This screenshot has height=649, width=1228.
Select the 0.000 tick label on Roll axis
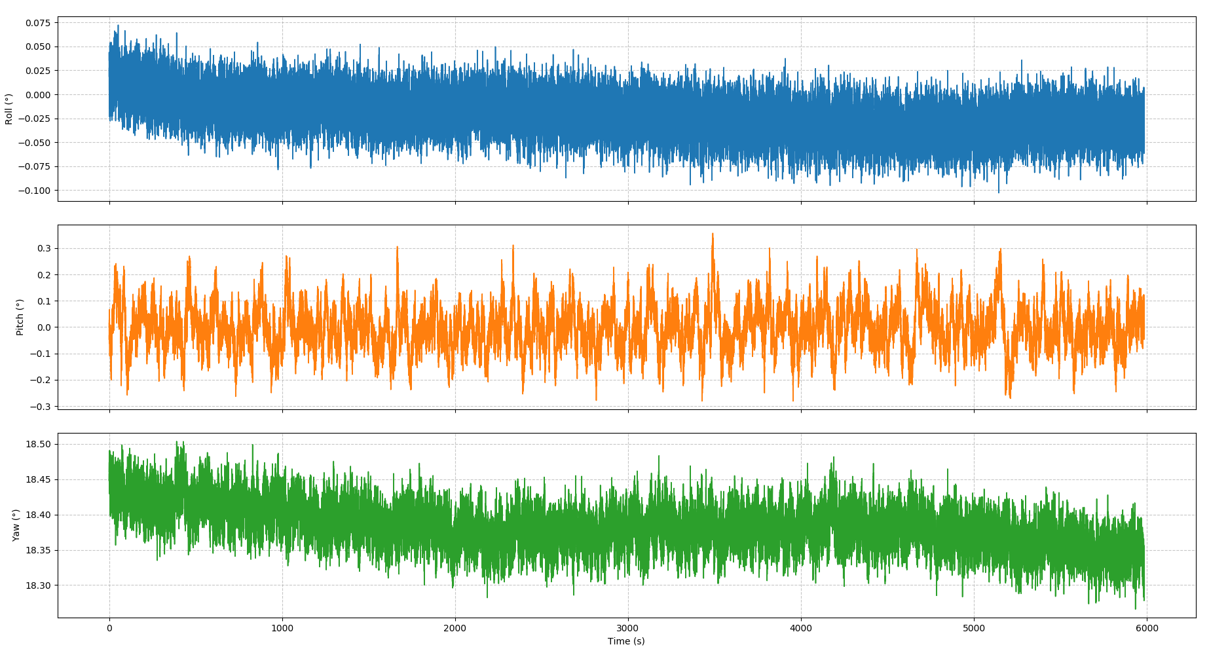(38, 95)
